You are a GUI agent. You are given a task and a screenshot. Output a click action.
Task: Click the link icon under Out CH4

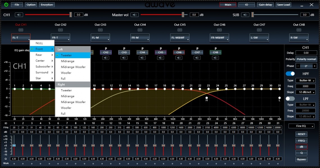tap(140, 30)
